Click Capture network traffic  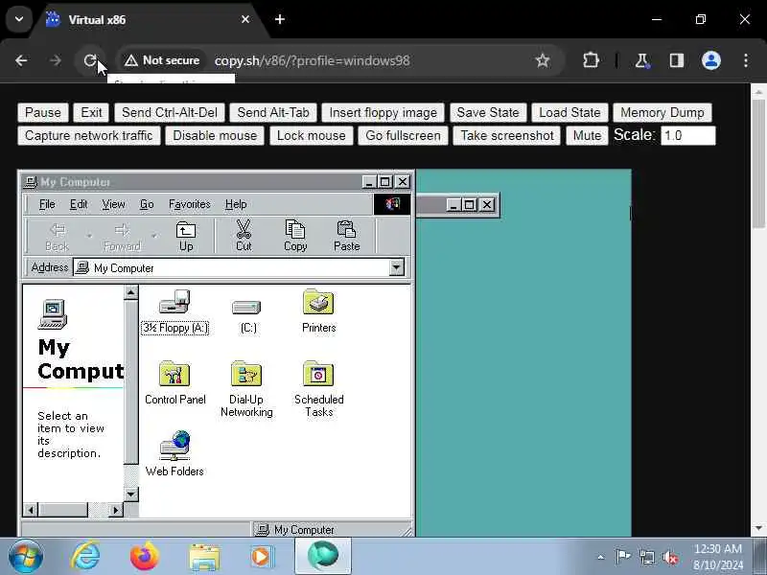88,135
